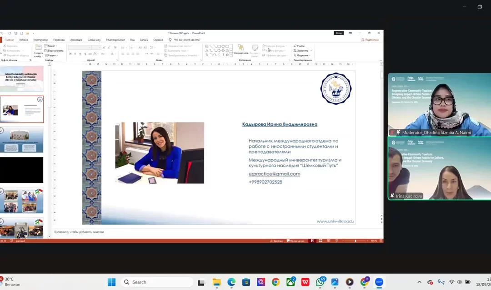Click the Share (Поделиться) button
Image resolution: width=491 pixels, height=290 pixels.
click(371, 40)
